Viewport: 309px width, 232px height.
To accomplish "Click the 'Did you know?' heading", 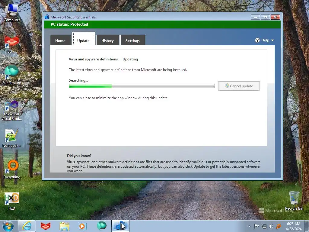I will click(79, 156).
